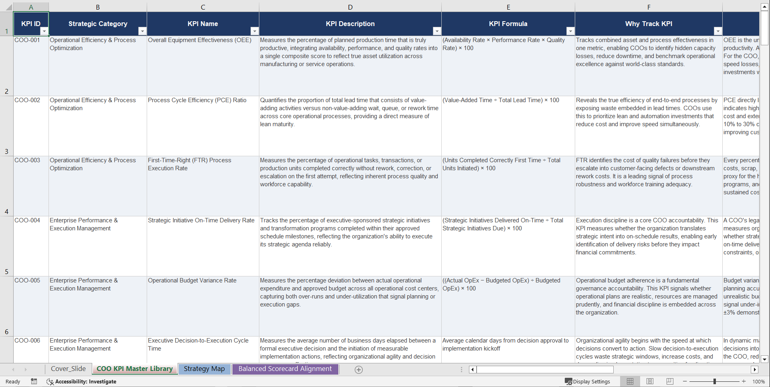Click next sheet navigation arrow

tap(26, 369)
